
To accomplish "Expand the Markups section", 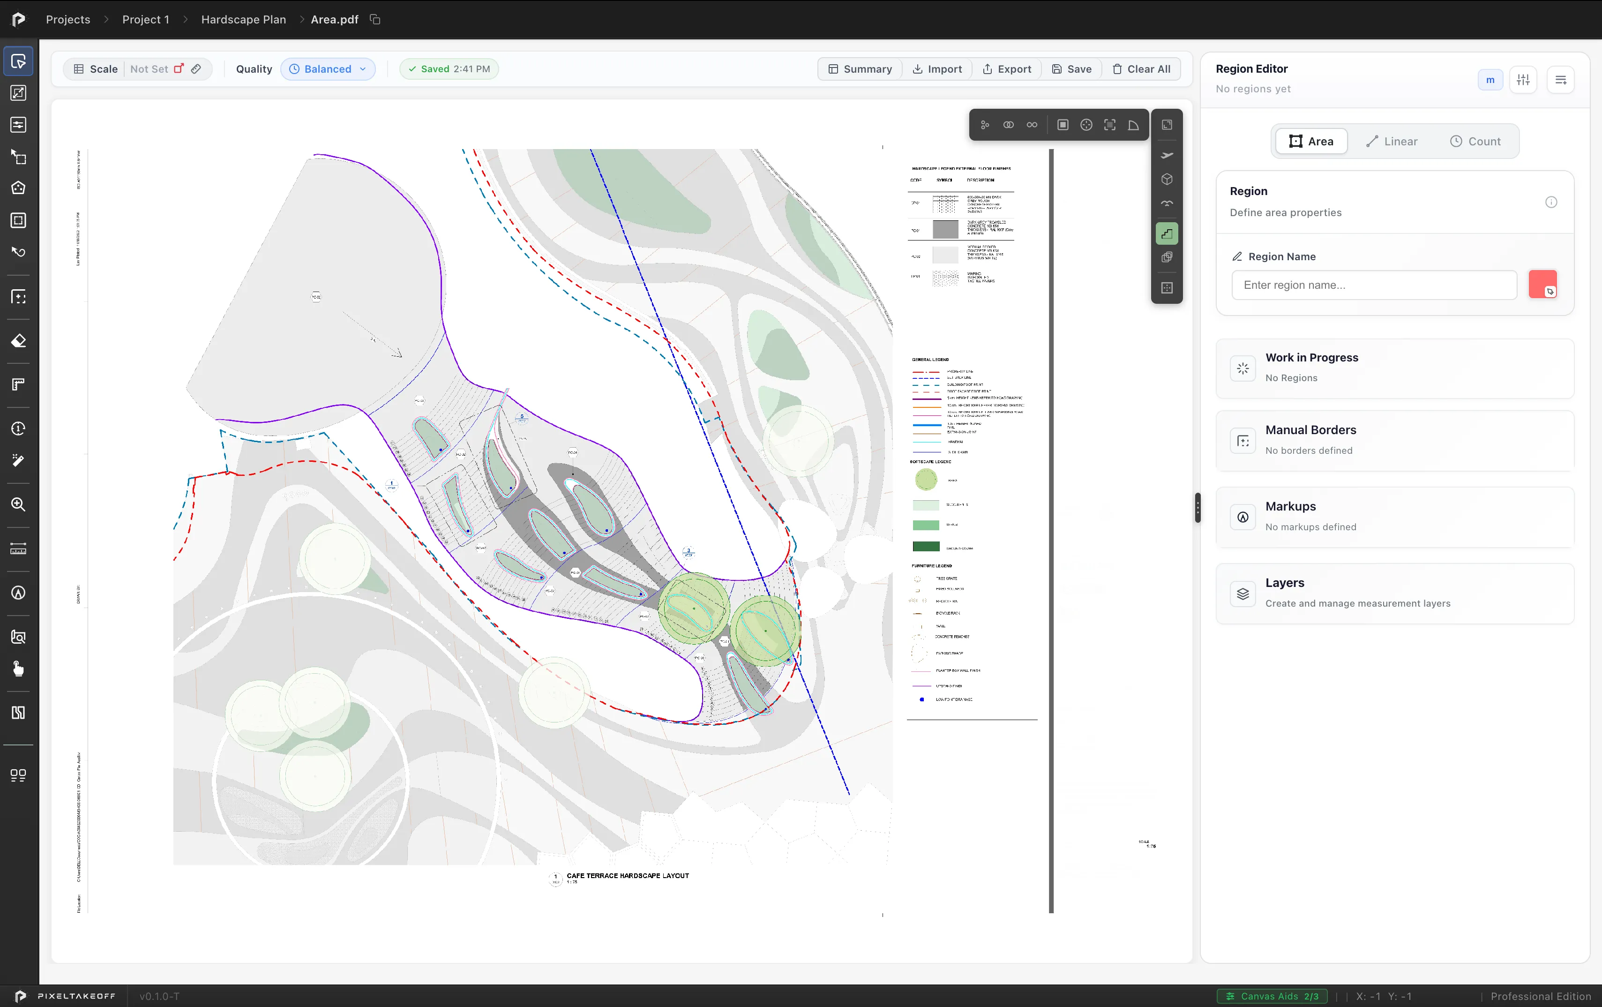I will tap(1395, 517).
